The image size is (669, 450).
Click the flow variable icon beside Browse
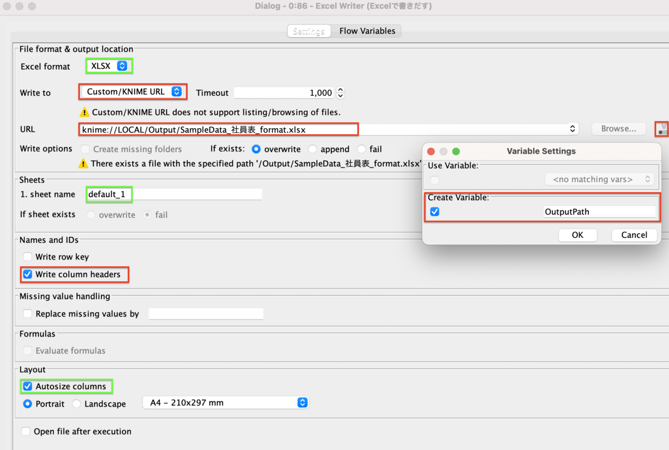coord(662,129)
